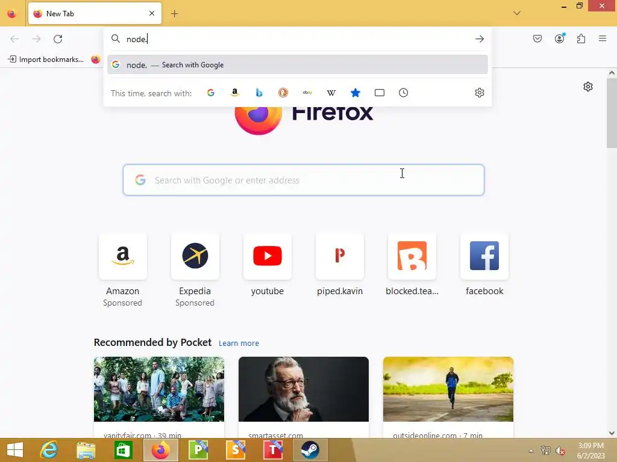Open the Firefox account icon
This screenshot has height=462, width=617.
coord(560,38)
